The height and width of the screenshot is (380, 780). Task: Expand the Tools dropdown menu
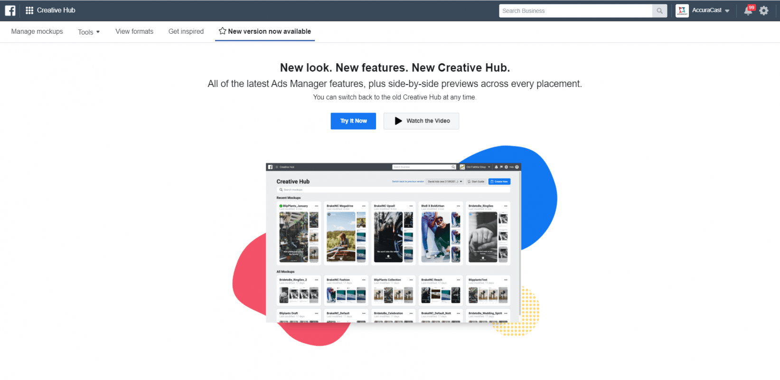(x=89, y=32)
